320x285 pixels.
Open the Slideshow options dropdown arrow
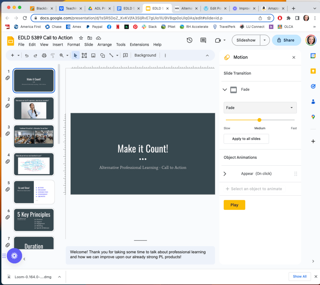pos(265,40)
